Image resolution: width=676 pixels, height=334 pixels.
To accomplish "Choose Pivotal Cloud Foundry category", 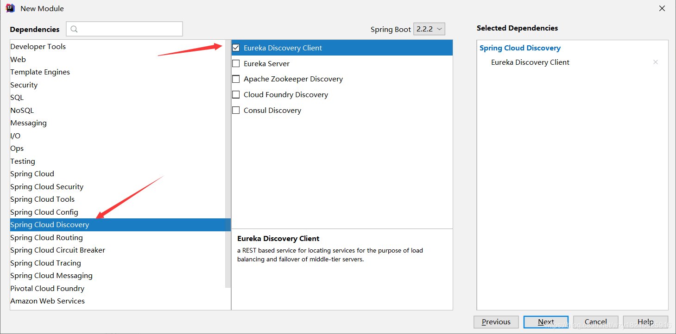I will (118, 288).
